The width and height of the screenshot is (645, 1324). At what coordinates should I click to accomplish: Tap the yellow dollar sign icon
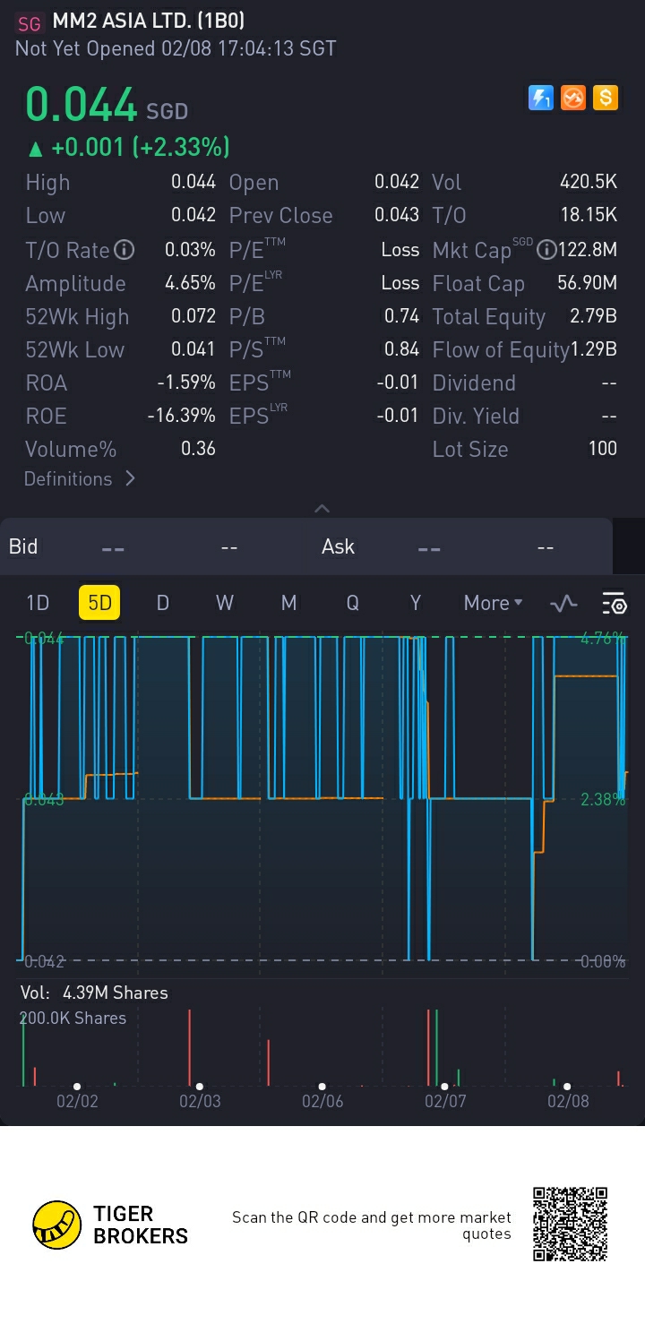(x=606, y=98)
